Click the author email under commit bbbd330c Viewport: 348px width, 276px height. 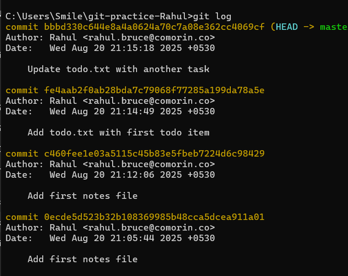coord(148,37)
